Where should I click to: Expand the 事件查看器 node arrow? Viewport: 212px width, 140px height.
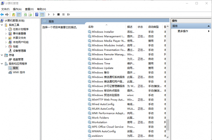tap(6, 34)
